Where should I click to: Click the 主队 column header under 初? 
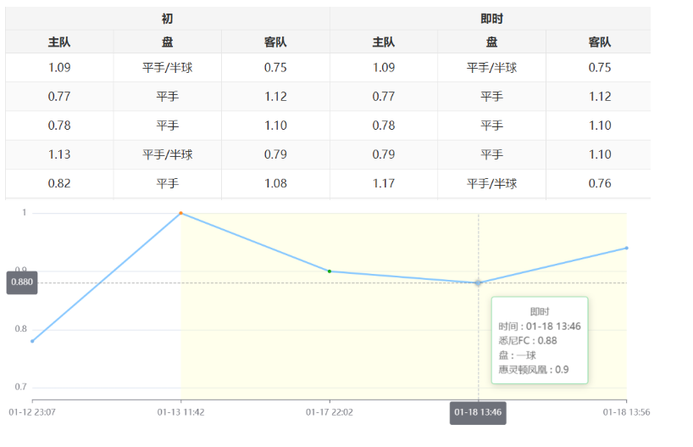(59, 42)
